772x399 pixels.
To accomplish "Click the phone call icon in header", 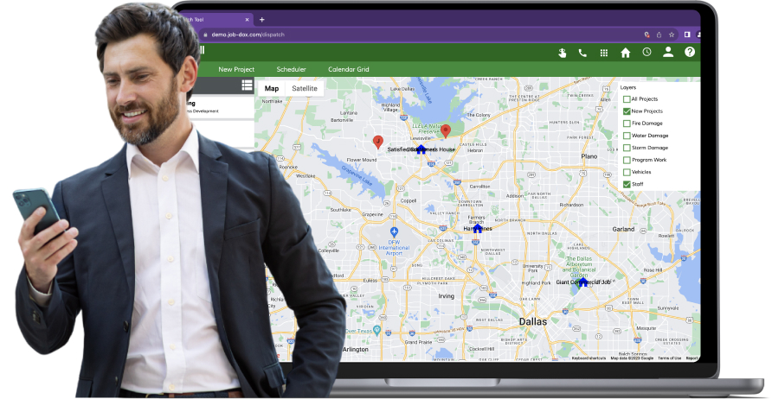I will [582, 53].
